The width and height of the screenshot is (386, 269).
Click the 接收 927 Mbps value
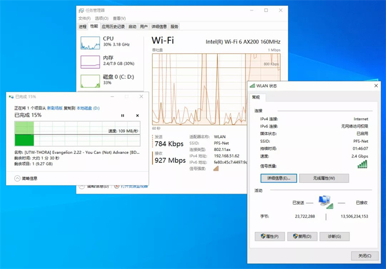pyautogui.click(x=170, y=160)
